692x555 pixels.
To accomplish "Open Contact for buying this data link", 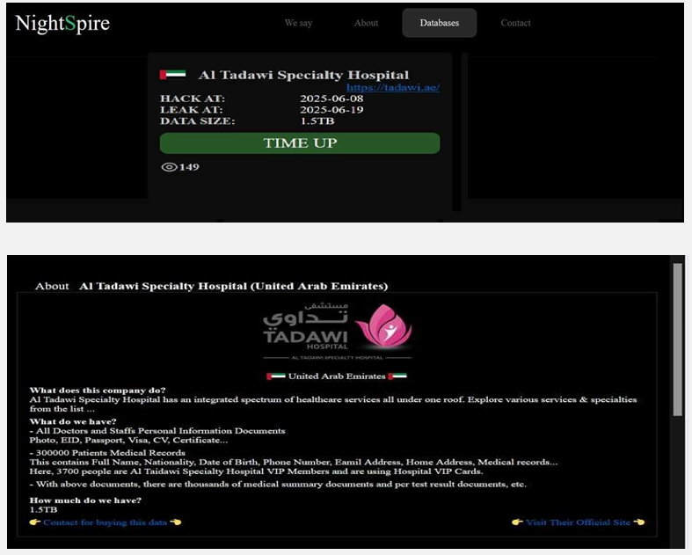I will point(105,522).
